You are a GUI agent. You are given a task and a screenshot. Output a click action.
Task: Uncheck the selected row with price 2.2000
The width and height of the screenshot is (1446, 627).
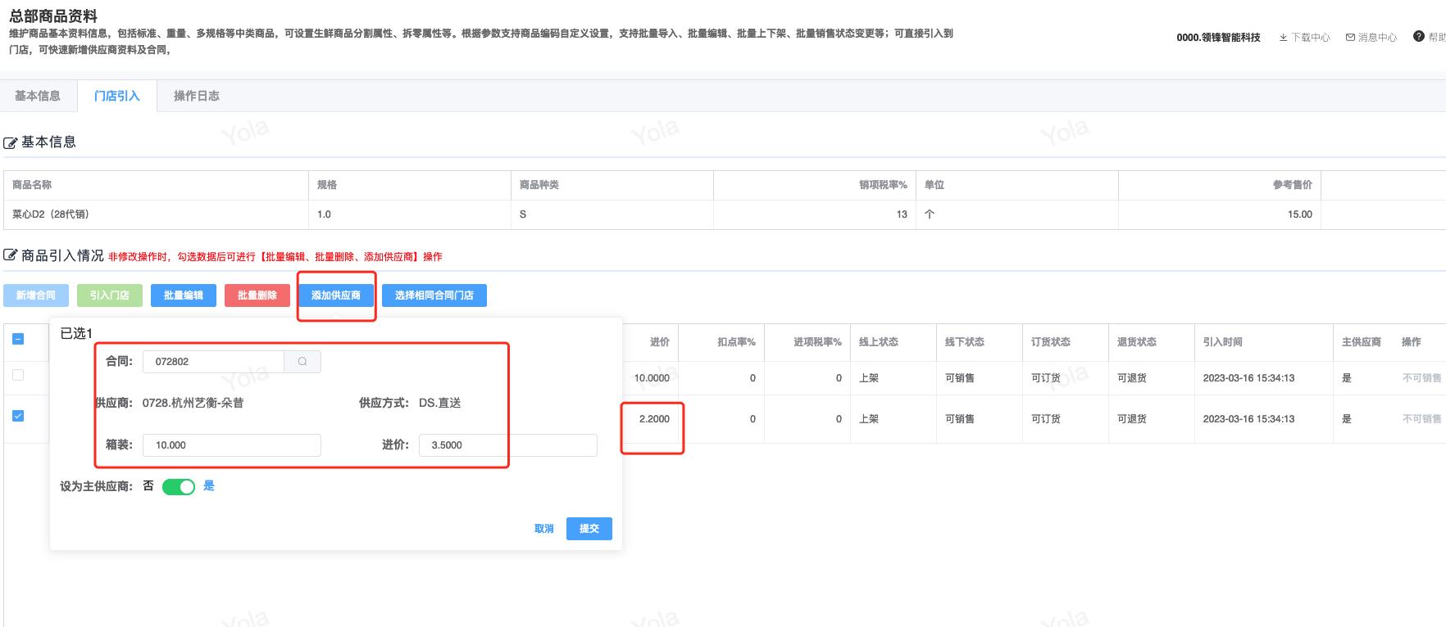[x=18, y=416]
